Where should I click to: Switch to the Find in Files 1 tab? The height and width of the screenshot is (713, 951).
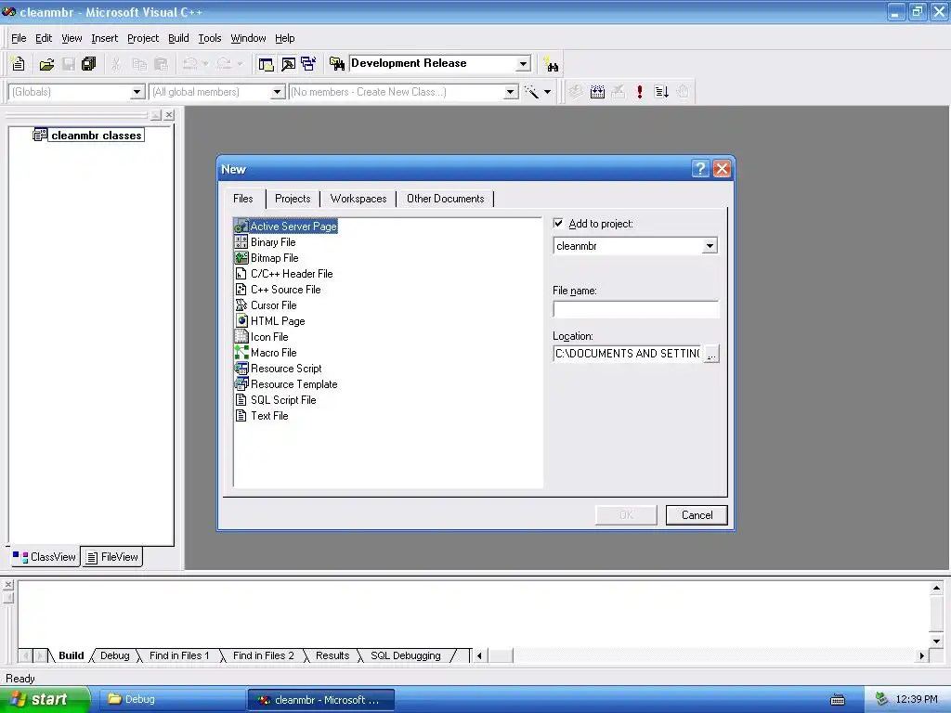pyautogui.click(x=179, y=655)
